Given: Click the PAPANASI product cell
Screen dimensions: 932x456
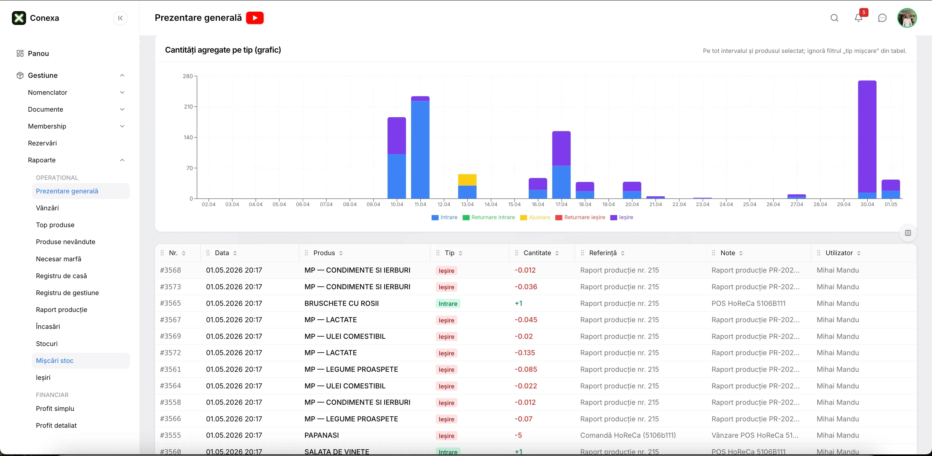Looking at the screenshot, I should click(322, 435).
